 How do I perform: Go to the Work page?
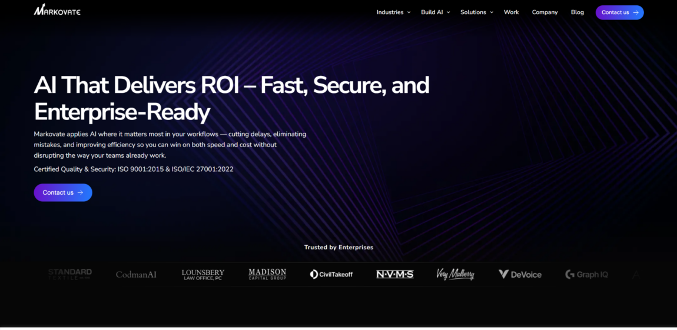tap(511, 12)
